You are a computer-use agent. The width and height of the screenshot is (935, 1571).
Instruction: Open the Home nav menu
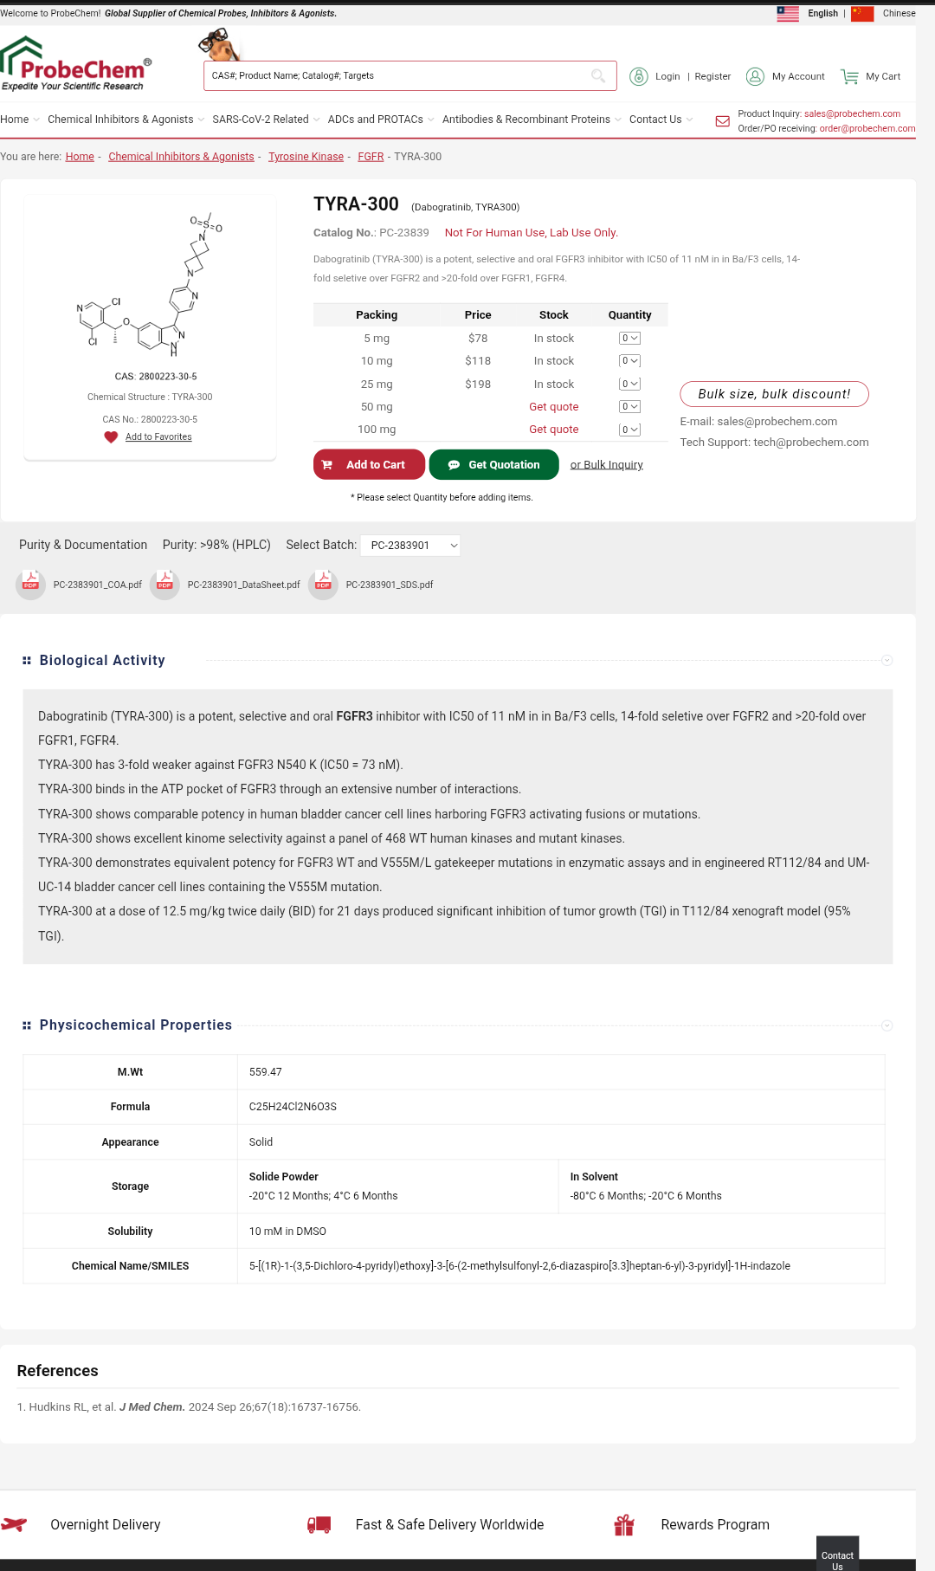tap(20, 120)
